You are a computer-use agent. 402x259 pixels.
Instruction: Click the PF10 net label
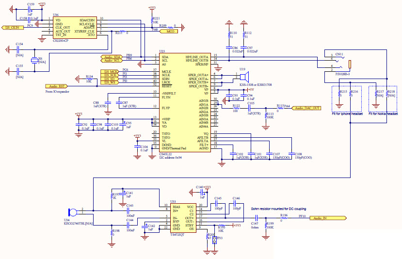click(x=302, y=216)
